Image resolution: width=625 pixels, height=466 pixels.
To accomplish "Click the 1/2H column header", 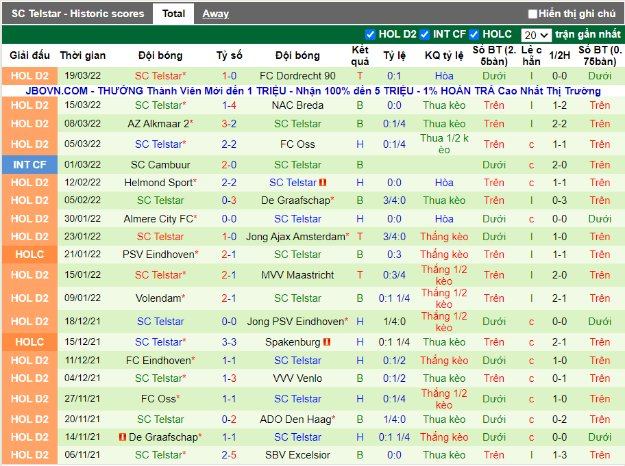I will (x=559, y=55).
